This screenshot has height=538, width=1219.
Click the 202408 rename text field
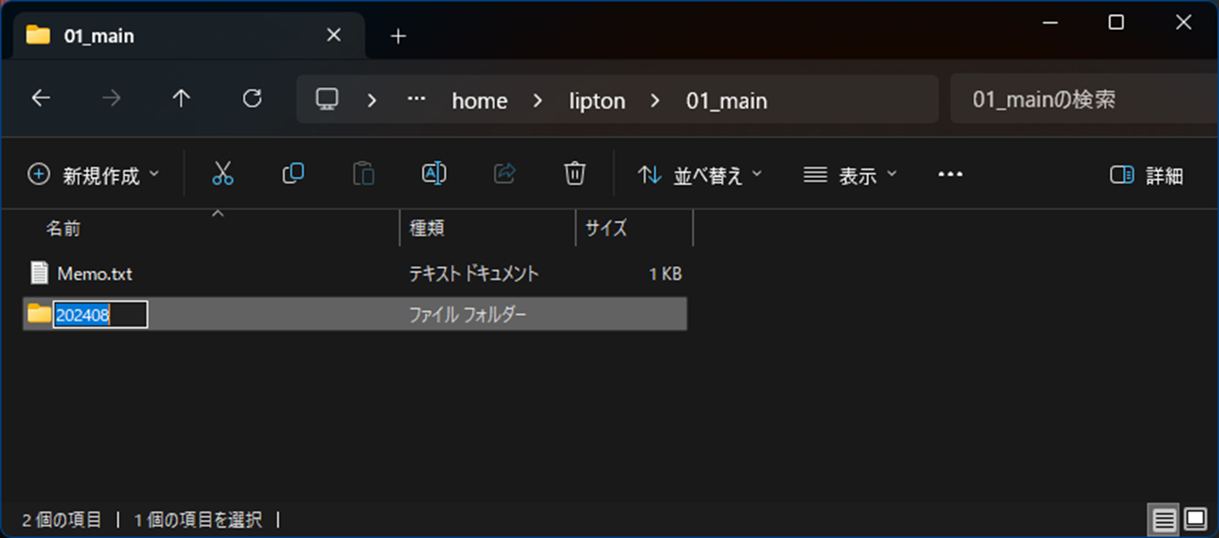coord(100,315)
